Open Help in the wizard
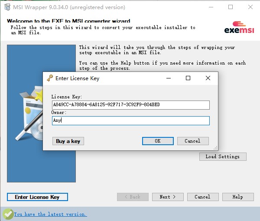This screenshot has height=221, width=260. (x=238, y=197)
